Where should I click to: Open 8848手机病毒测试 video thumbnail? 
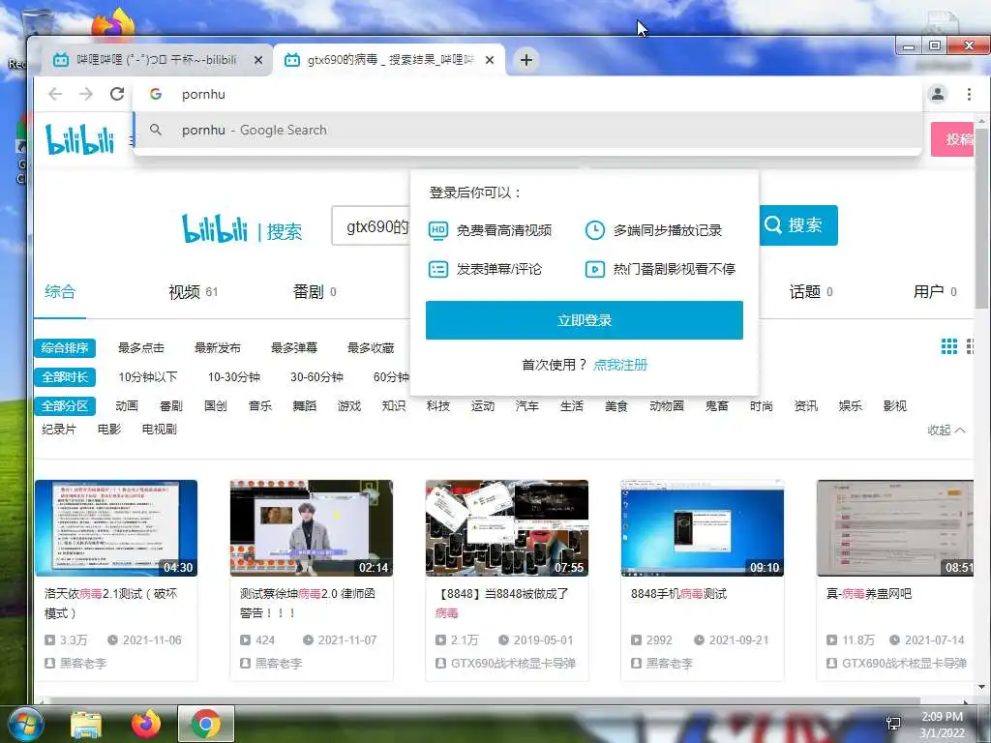703,528
